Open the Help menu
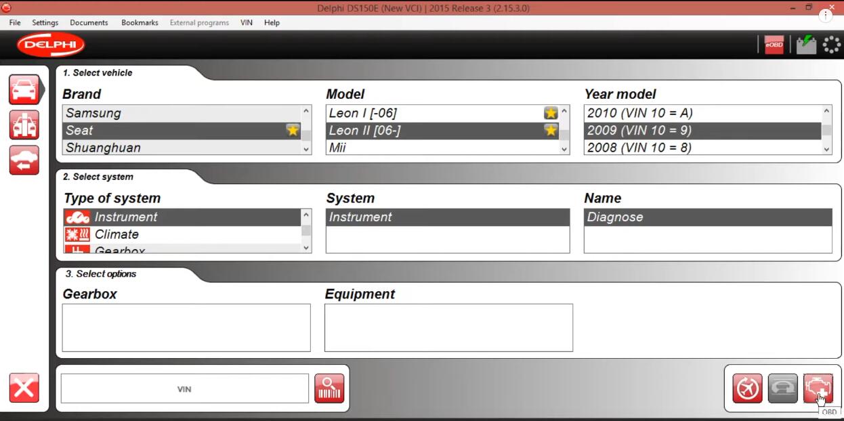This screenshot has width=844, height=421. [272, 22]
